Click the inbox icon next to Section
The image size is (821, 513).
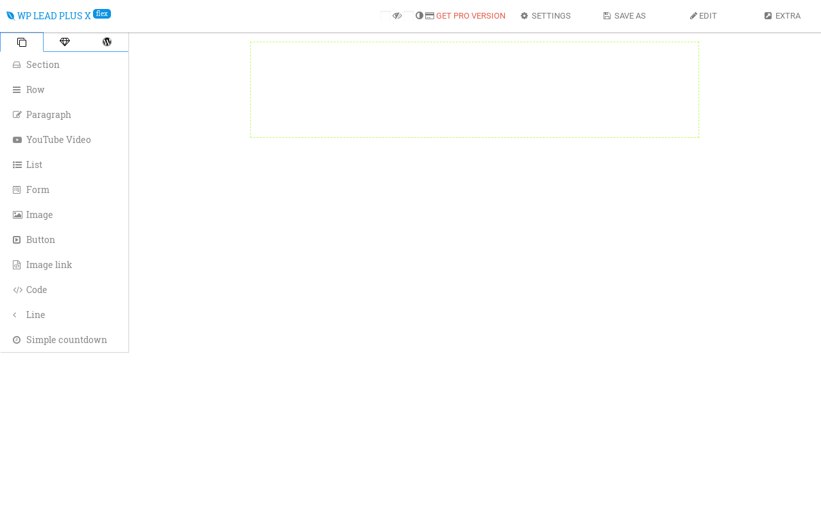[x=17, y=65]
